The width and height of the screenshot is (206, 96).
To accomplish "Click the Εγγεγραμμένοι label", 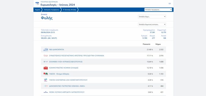I will point(149,30).
